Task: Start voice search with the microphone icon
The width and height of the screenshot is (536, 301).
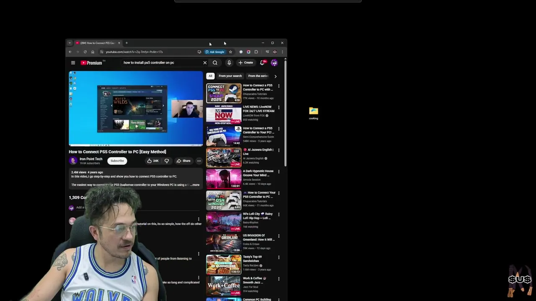Action: click(229, 63)
